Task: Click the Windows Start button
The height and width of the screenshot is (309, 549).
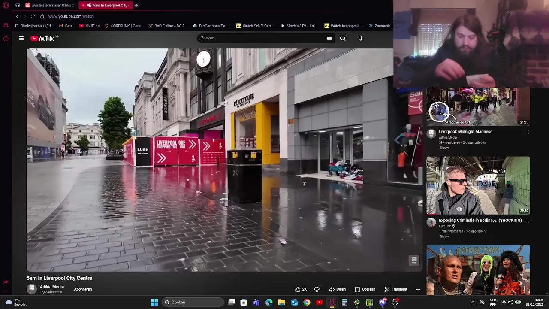Action: click(x=154, y=302)
